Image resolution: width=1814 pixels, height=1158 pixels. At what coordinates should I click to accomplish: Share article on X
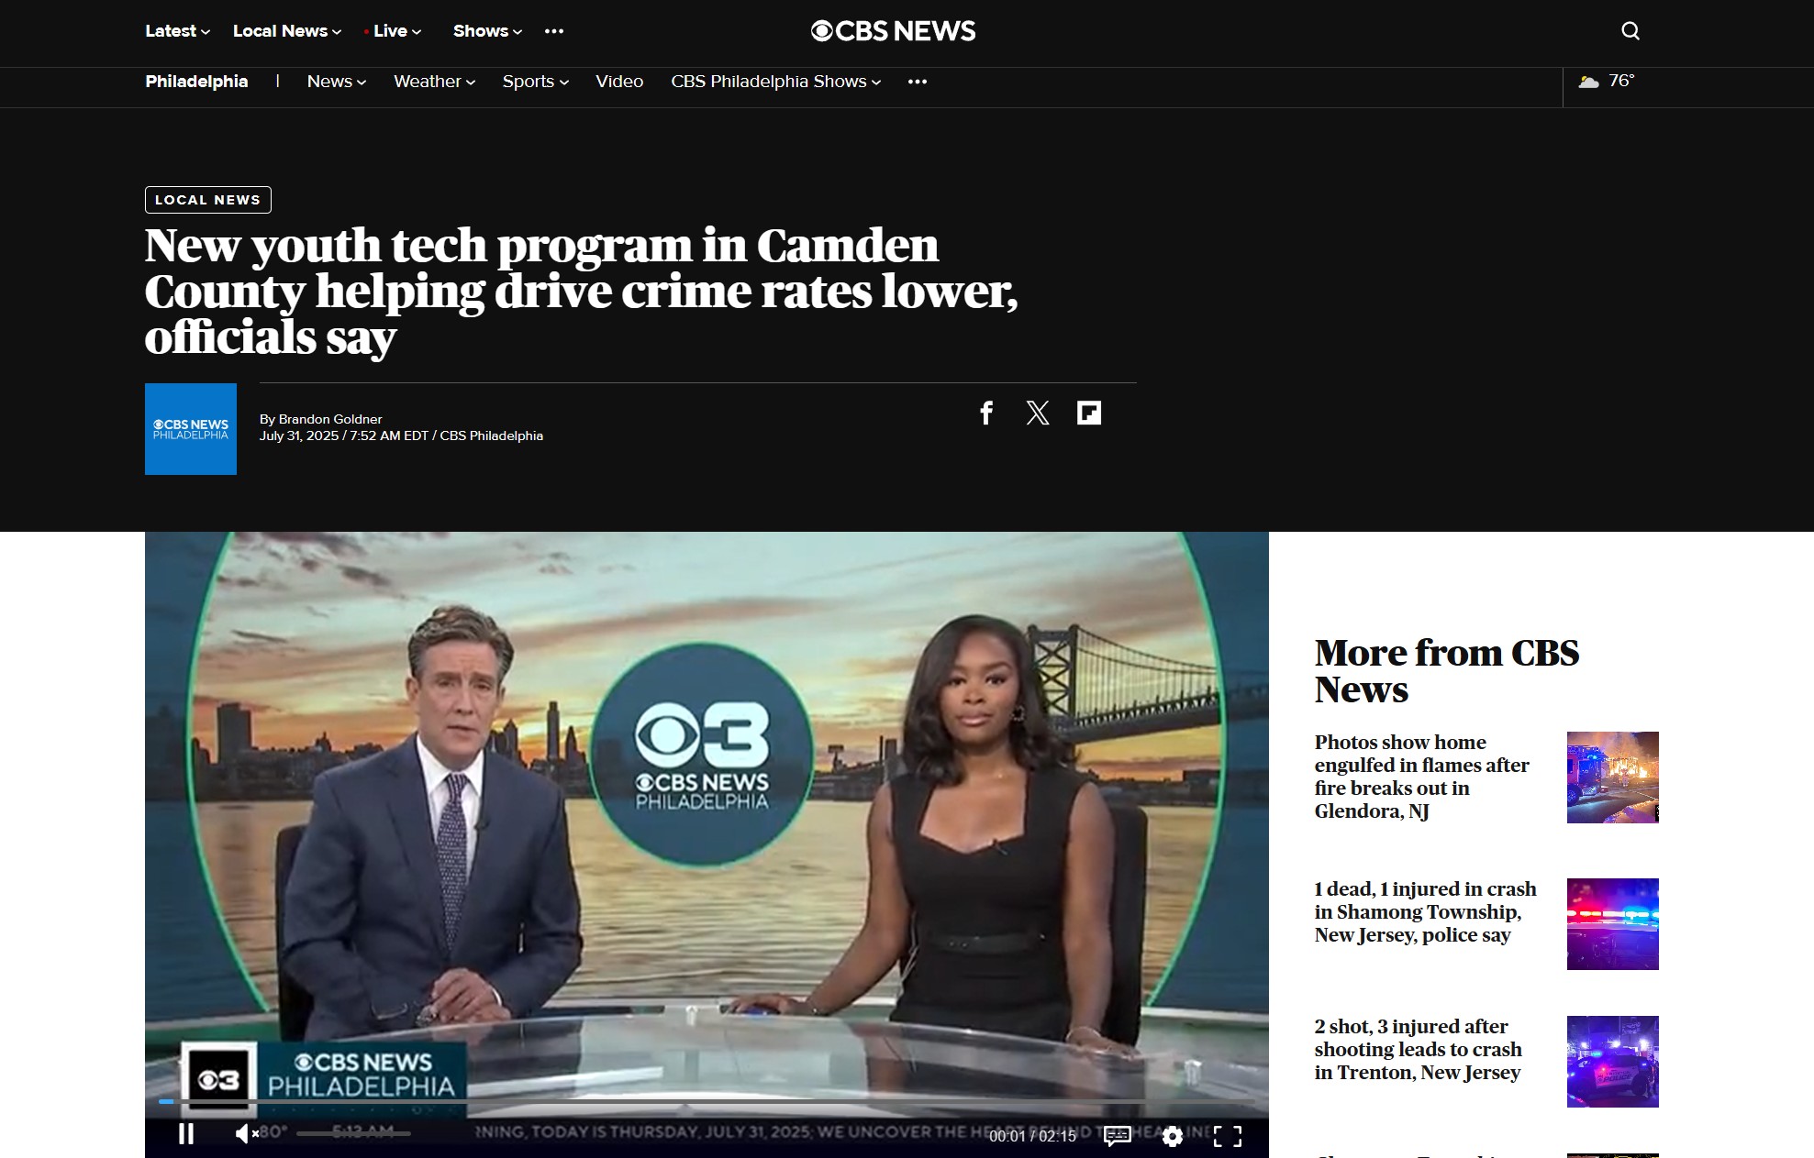[x=1038, y=413]
